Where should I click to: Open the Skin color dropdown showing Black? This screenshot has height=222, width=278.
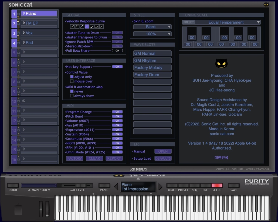pos(152,27)
